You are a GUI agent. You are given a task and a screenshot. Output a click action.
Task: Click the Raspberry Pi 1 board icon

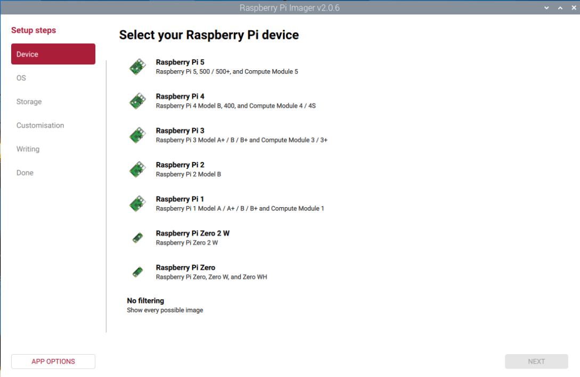(137, 203)
